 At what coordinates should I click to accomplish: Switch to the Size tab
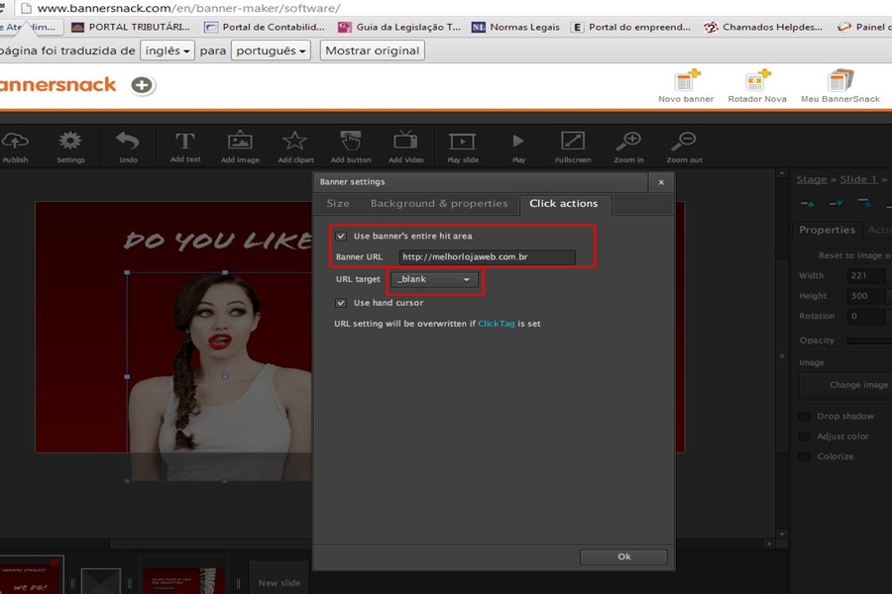[x=338, y=204]
